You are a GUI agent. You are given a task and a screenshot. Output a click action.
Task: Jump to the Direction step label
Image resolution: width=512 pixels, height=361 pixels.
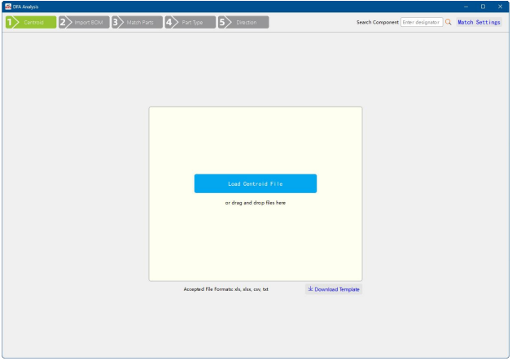[247, 22]
